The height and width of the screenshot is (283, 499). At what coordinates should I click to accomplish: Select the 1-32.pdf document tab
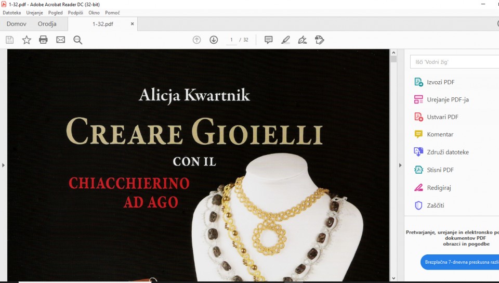point(103,24)
